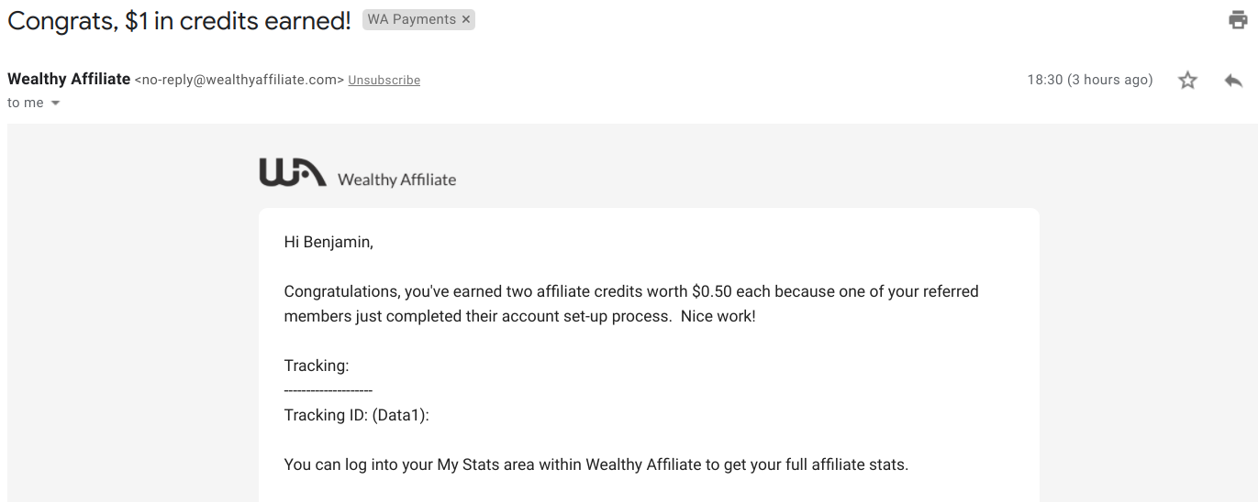
Task: Select the sentence mentioning My Stats area
Action: pos(596,464)
